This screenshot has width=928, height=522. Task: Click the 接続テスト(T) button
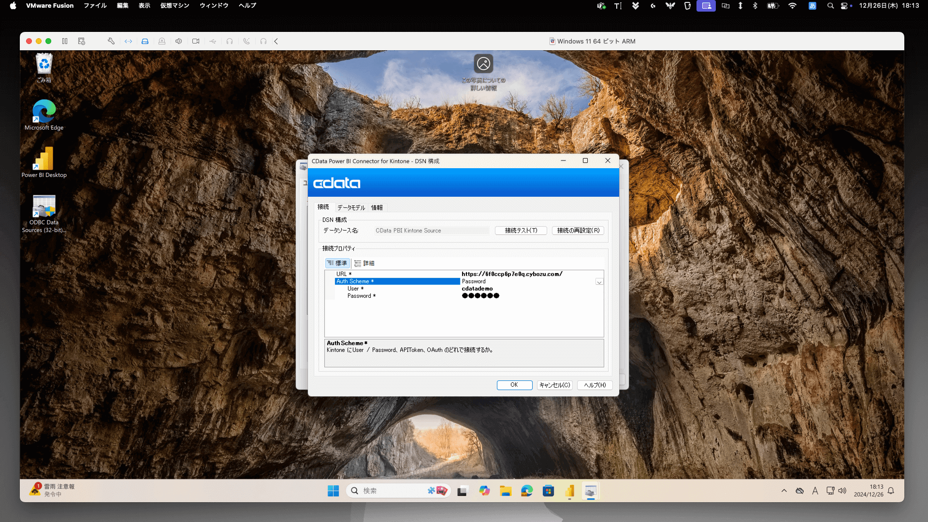521,231
